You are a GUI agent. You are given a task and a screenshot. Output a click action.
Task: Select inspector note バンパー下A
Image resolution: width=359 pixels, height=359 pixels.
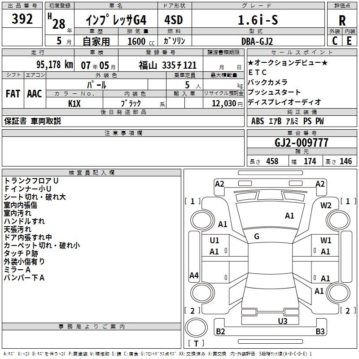[x=24, y=278]
